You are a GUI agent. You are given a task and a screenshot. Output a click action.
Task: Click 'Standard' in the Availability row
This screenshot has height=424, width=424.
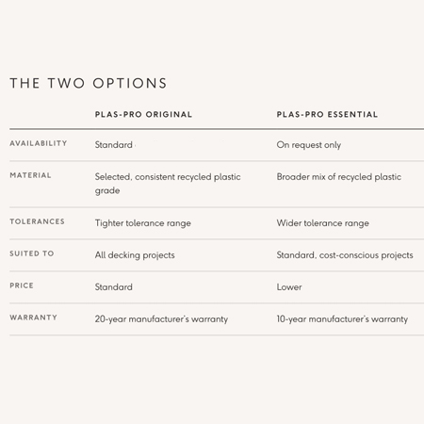114,145
